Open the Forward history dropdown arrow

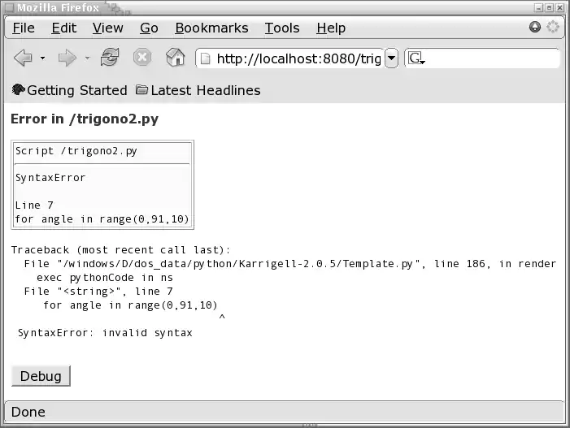pos(87,58)
